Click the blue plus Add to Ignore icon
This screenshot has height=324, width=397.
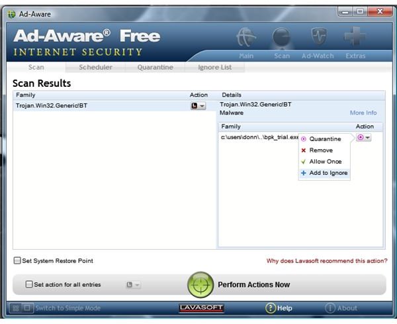pyautogui.click(x=304, y=173)
